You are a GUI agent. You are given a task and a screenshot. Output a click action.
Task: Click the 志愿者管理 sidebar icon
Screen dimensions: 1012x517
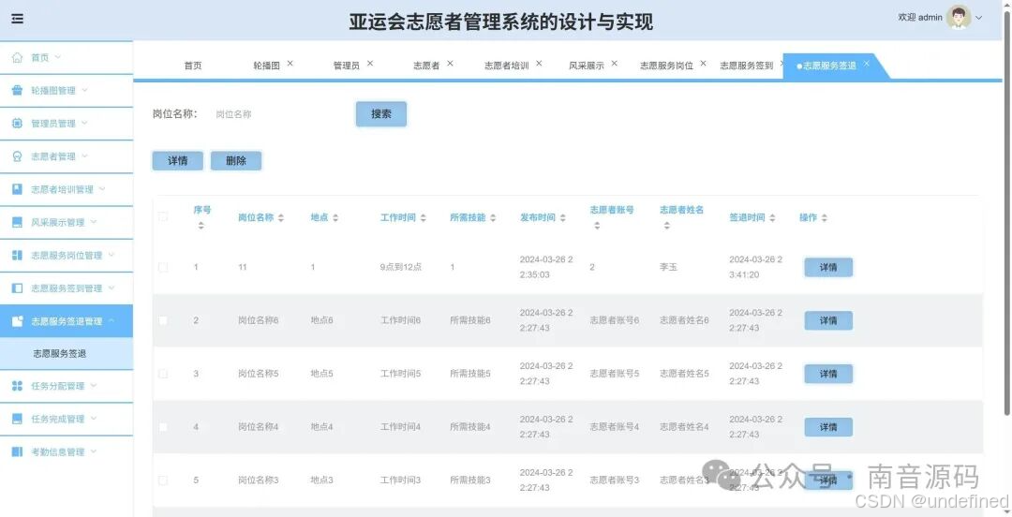tap(18, 156)
